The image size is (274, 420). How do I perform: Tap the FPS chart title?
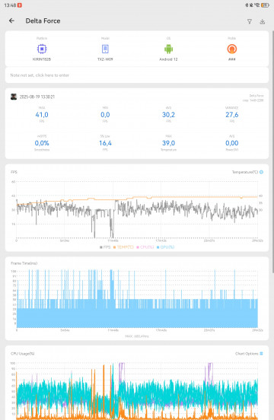14,172
